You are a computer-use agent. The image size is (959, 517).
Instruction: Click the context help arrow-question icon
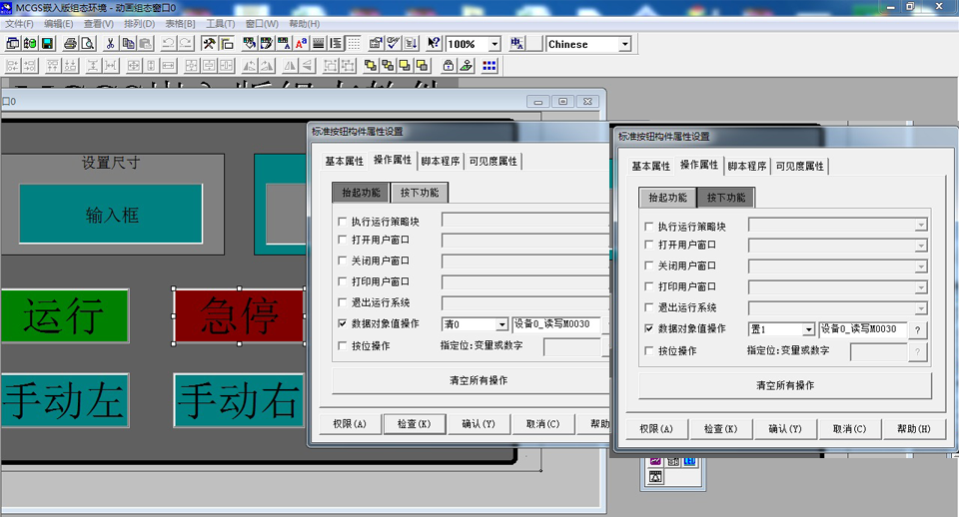pyautogui.click(x=434, y=44)
